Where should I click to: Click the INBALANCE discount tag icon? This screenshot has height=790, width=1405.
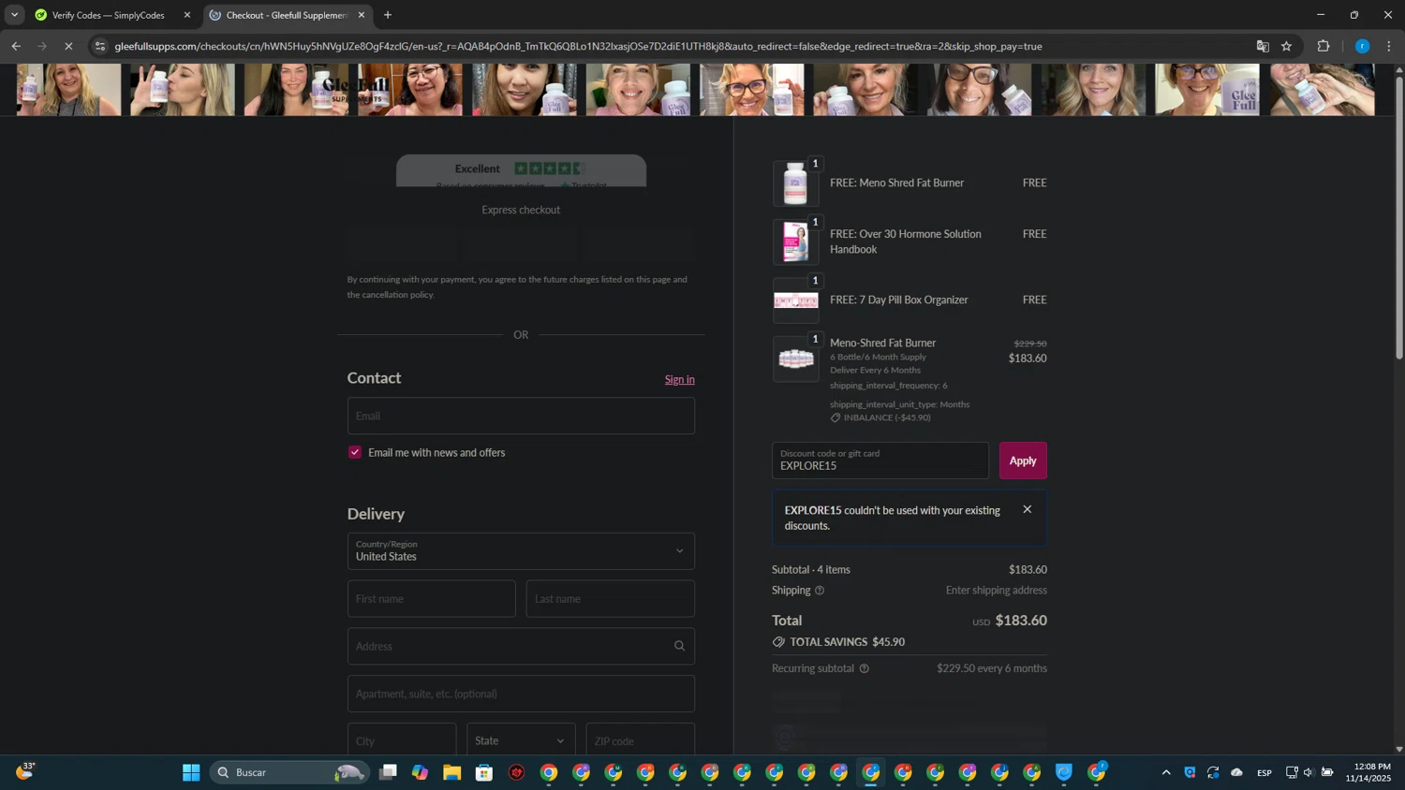[x=836, y=417]
